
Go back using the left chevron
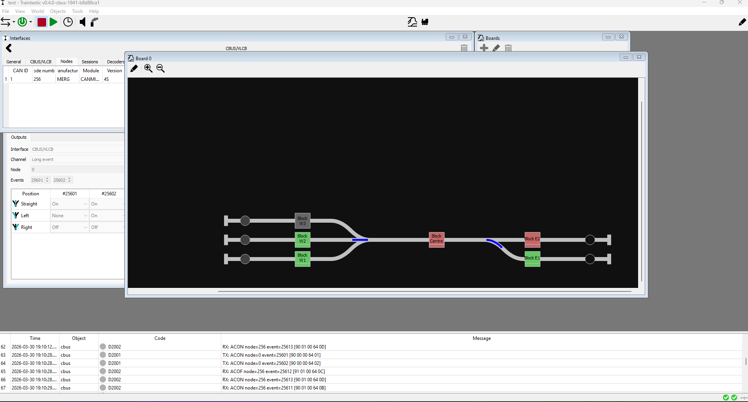(9, 48)
